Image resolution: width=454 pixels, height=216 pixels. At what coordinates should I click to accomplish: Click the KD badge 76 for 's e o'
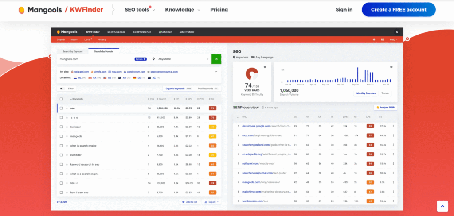[x=212, y=118]
